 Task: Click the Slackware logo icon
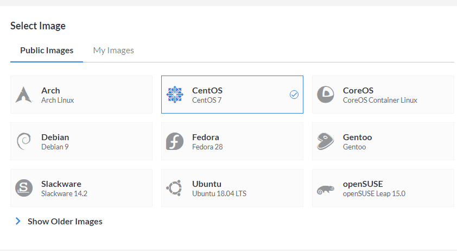point(23,188)
